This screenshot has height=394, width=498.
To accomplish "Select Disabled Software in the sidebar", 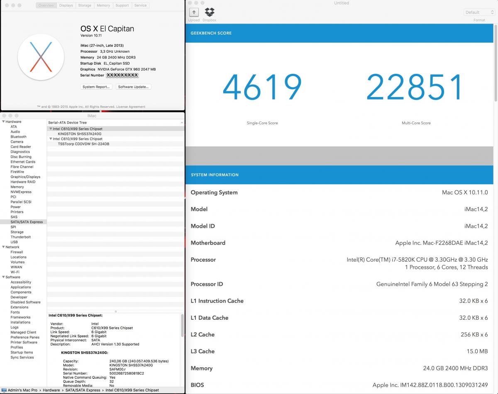I will point(26,302).
